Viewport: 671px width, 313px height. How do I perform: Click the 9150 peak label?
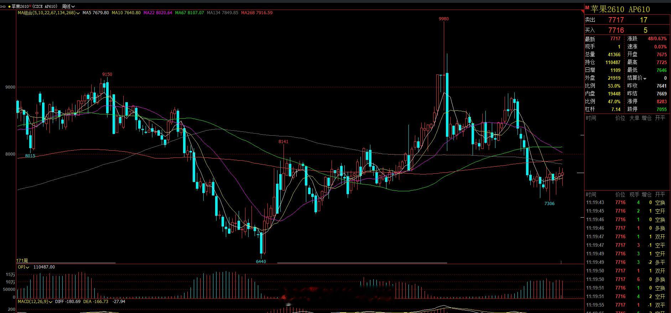[107, 74]
